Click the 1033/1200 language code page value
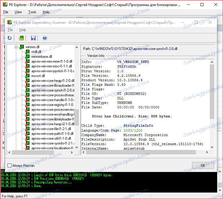 click(133, 130)
